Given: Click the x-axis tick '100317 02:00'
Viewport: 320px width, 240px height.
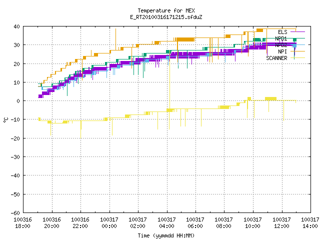Looking at the screenshot, I should tap(138, 223).
